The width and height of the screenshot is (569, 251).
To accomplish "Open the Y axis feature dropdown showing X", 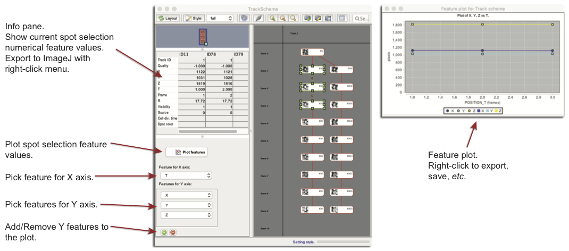I will click(186, 195).
